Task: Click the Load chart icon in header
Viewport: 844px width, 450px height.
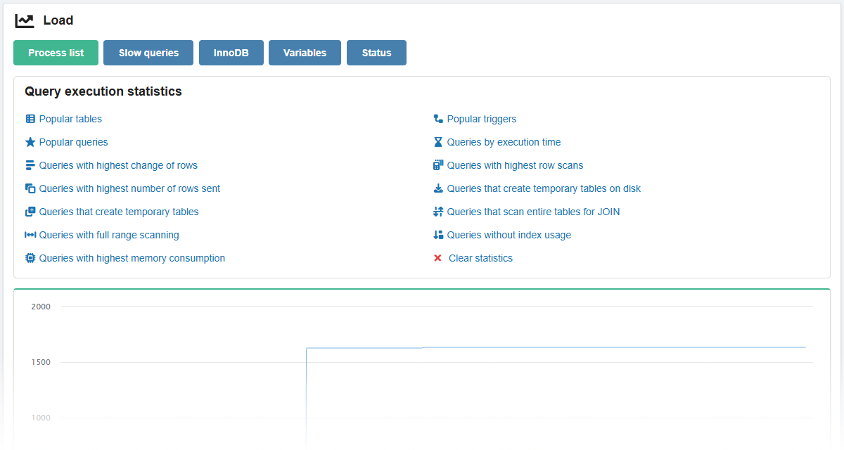Action: point(25,21)
